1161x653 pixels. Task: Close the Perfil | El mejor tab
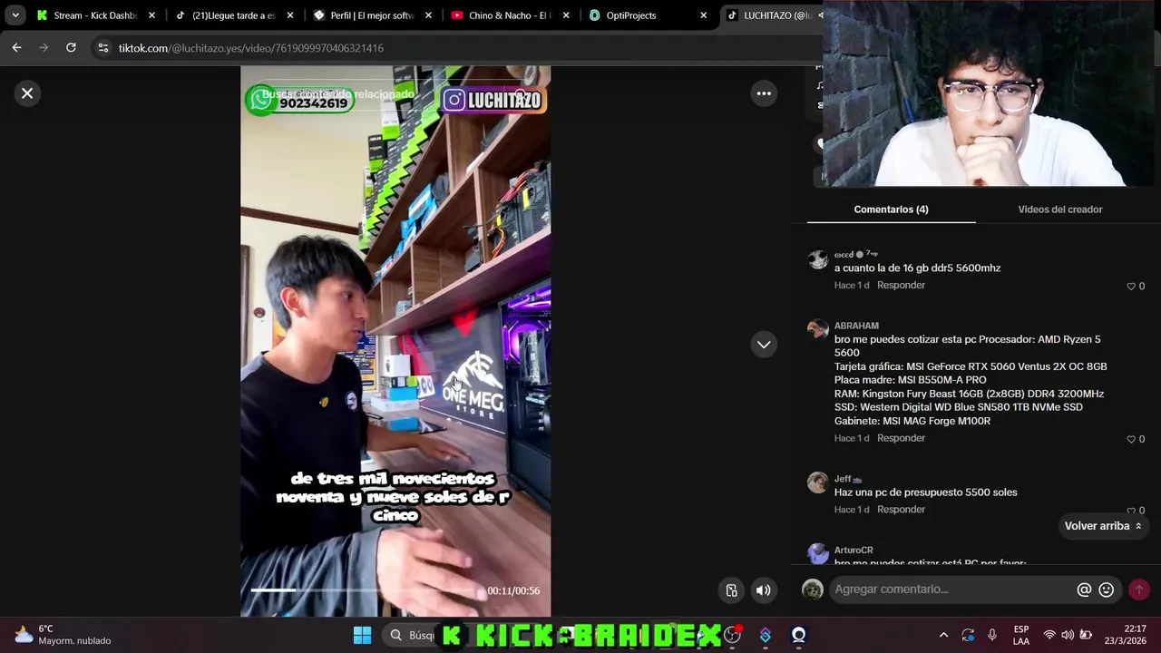(x=428, y=15)
